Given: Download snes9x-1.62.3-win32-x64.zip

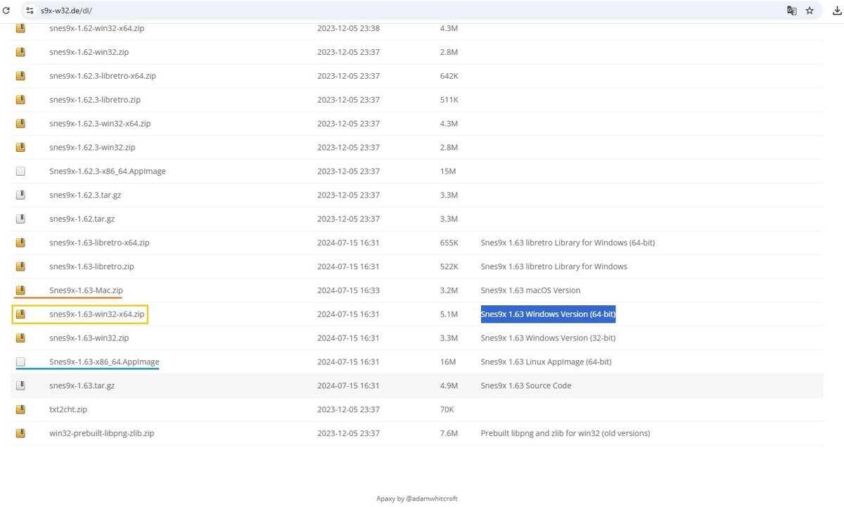Looking at the screenshot, I should (100, 124).
